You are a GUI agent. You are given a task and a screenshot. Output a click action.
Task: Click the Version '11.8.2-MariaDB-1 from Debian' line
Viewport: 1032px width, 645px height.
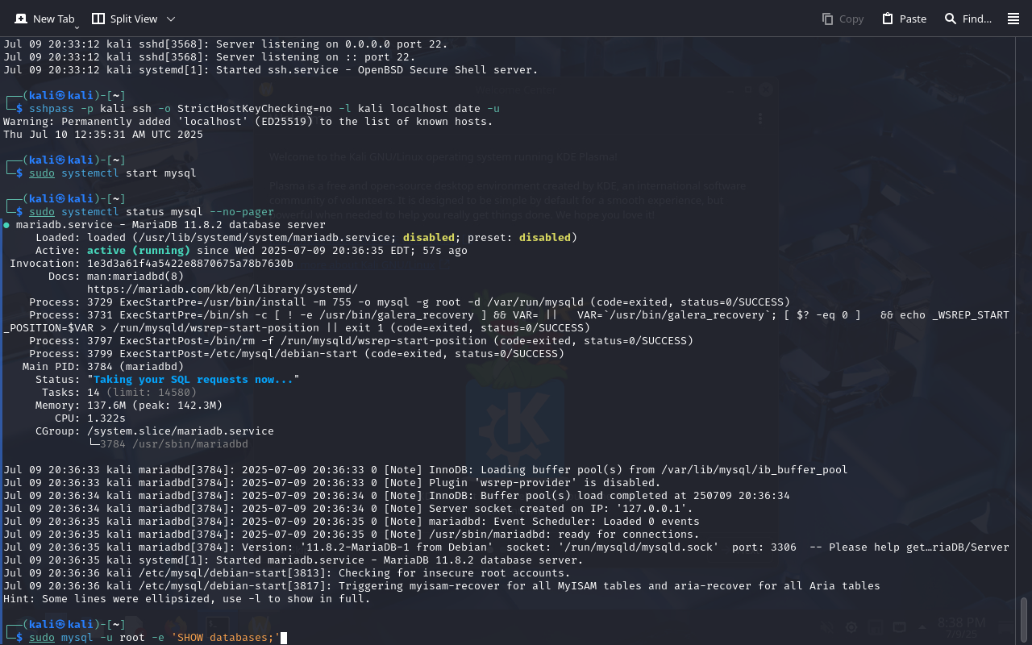(x=506, y=547)
